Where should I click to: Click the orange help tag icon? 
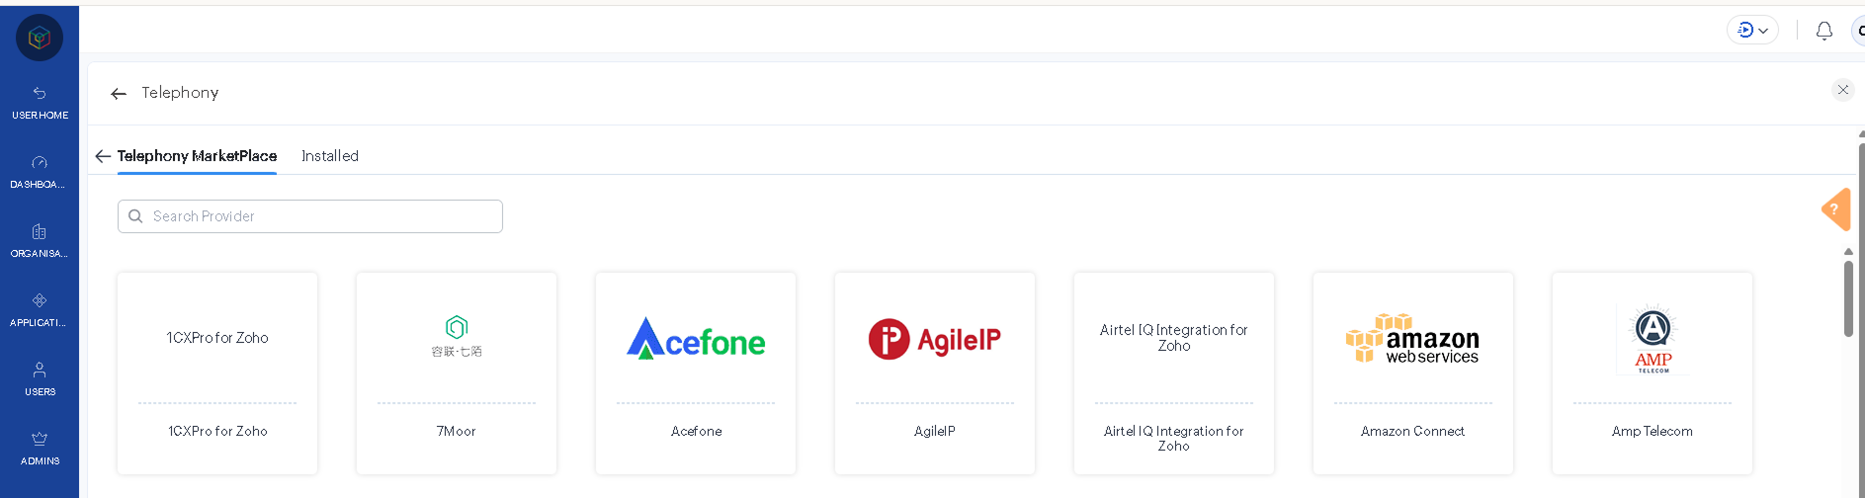[x=1835, y=208]
